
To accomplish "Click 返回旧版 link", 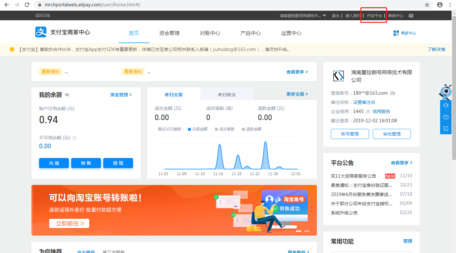I will click(x=43, y=16).
